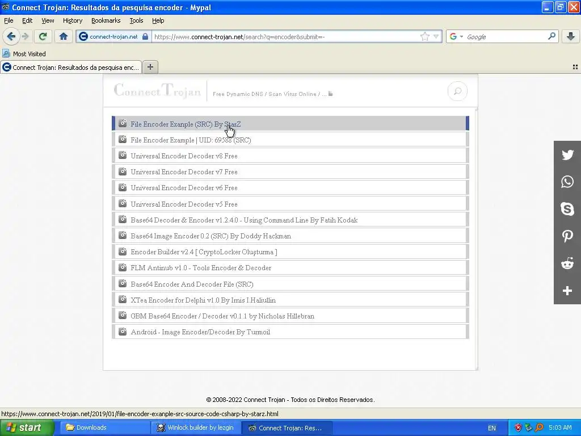Open the View menu
Viewport: 581px width, 436px height.
48,20
